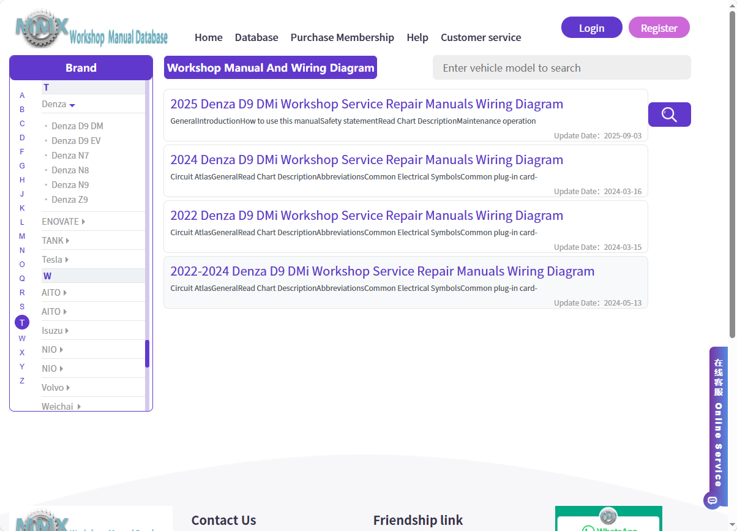Jump to brand letter C

coord(22,124)
